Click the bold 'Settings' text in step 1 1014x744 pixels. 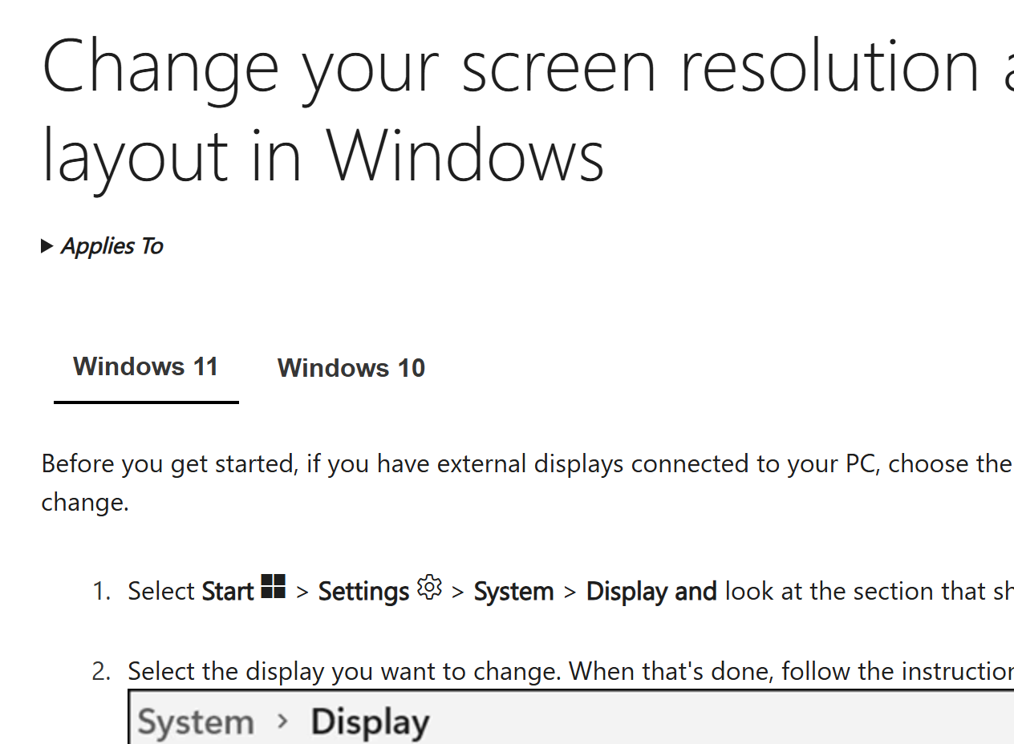(363, 591)
